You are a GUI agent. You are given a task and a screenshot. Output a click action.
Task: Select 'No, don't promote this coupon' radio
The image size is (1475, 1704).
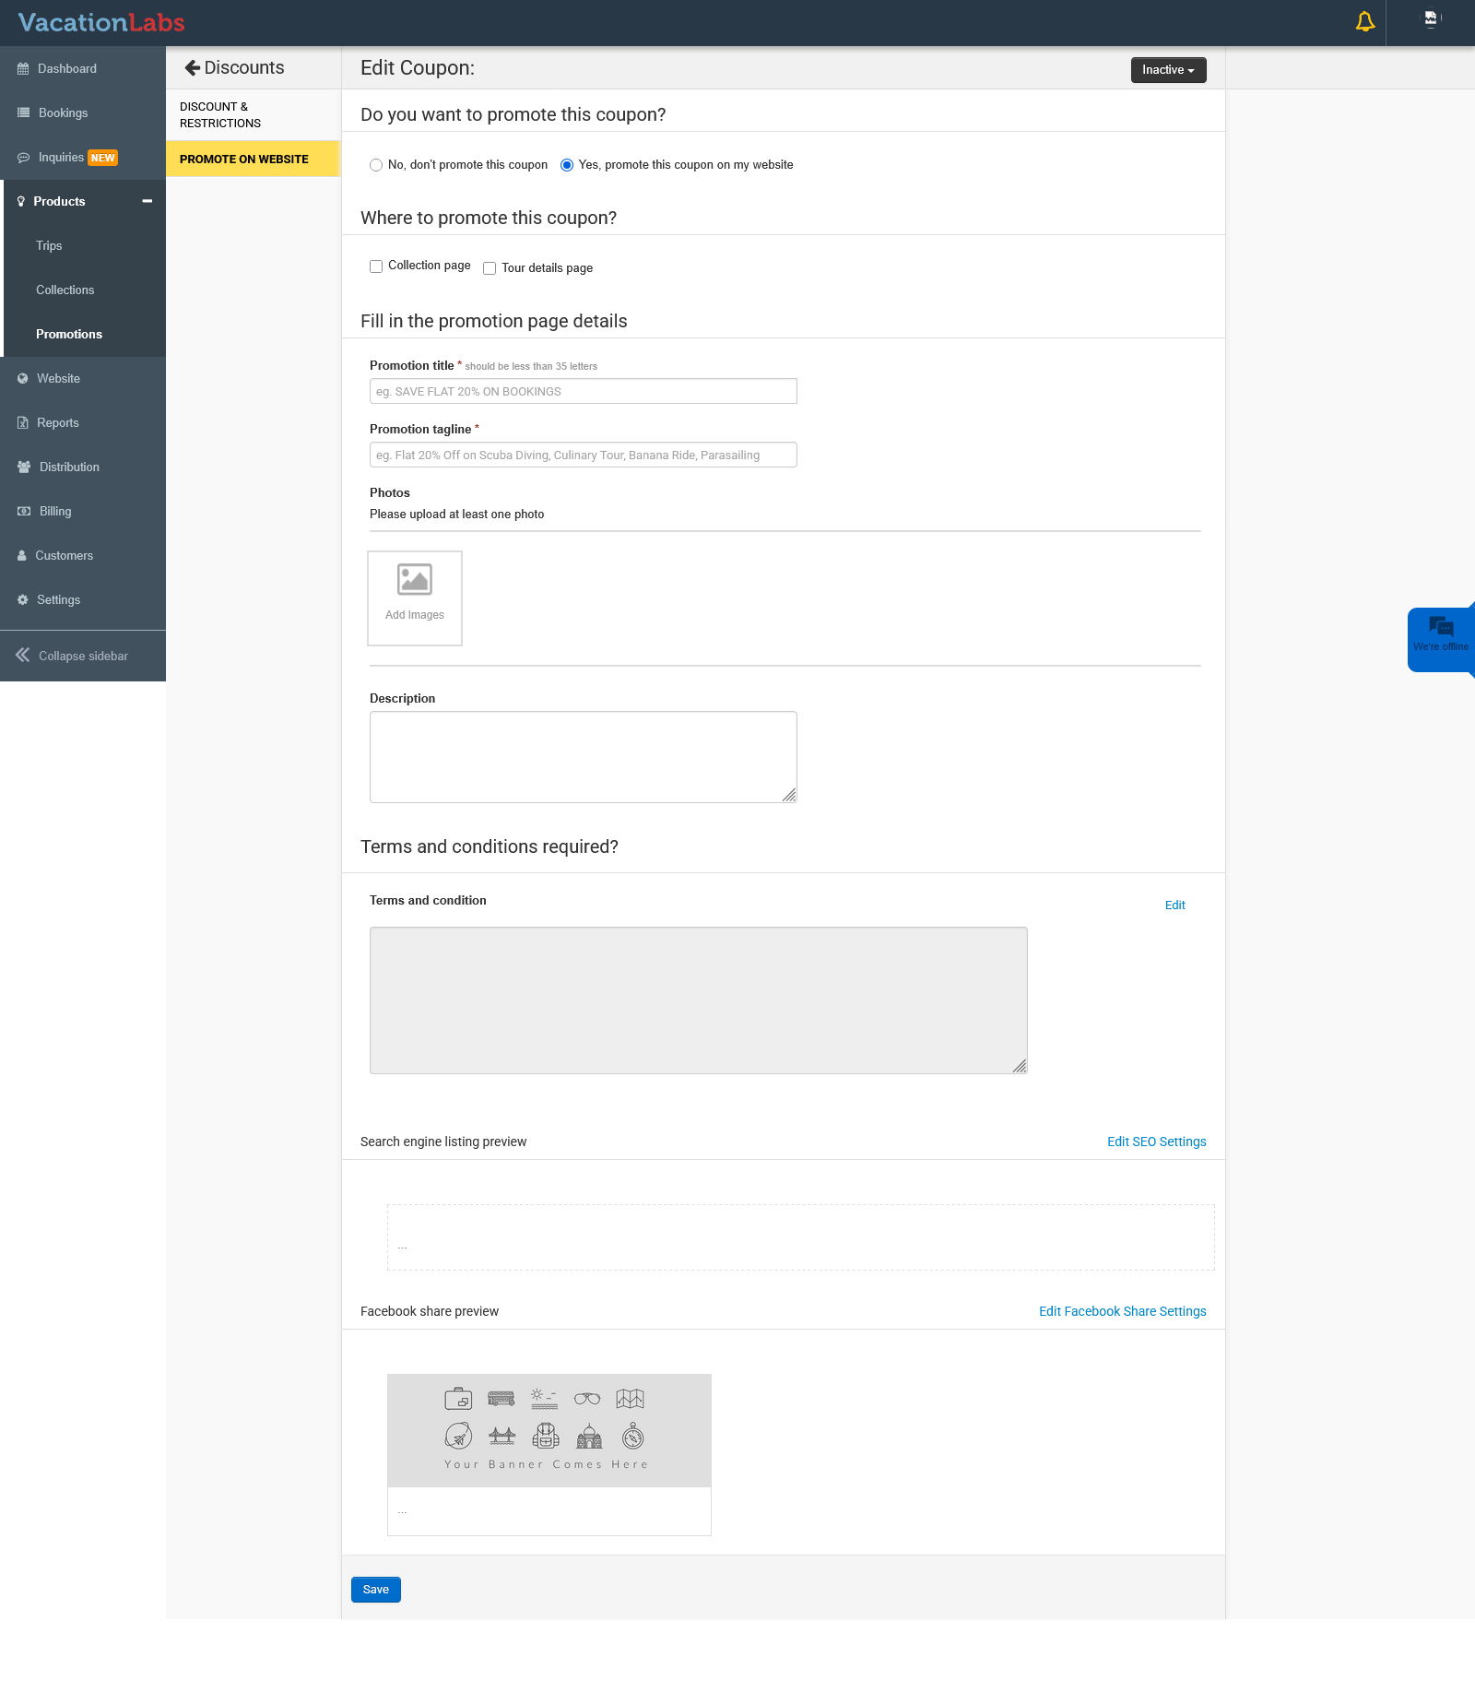(x=376, y=165)
